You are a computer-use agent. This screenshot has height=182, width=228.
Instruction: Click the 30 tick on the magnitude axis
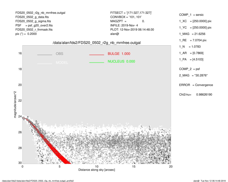point(20,163)
